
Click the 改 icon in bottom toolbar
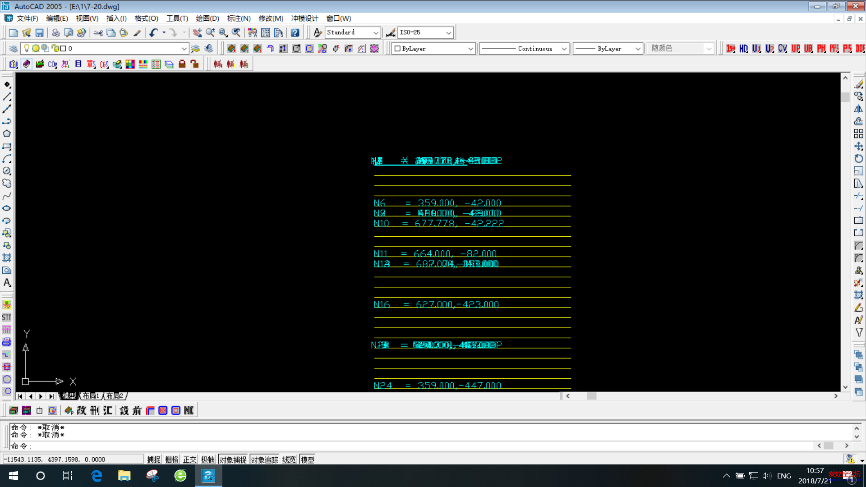[82, 410]
